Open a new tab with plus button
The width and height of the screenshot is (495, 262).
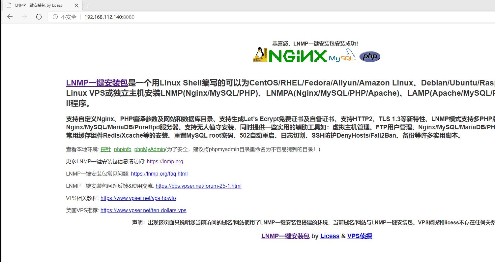(87, 5)
